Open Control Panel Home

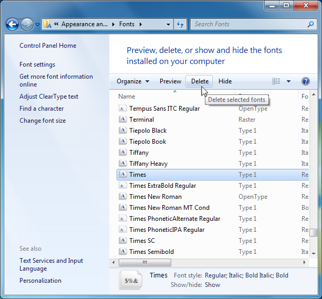(x=48, y=46)
